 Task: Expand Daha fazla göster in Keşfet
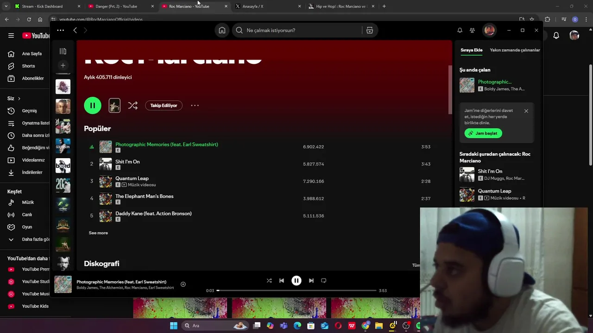[28, 240]
